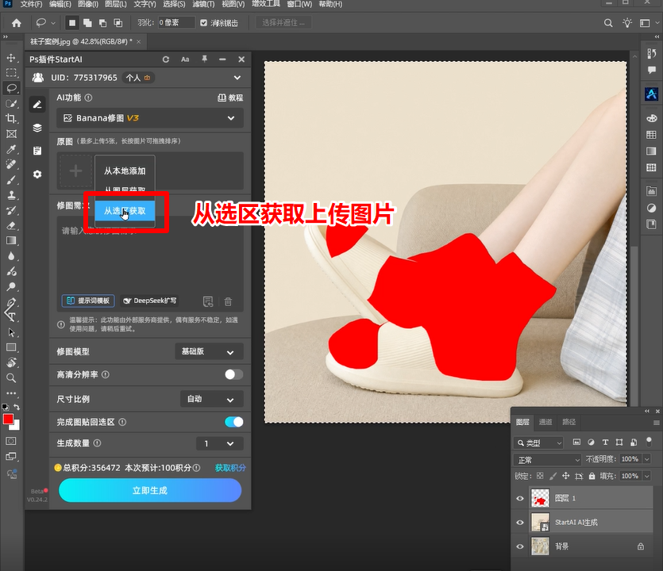Open the layer filter 类型 dropdown
663x571 pixels.
pos(538,443)
